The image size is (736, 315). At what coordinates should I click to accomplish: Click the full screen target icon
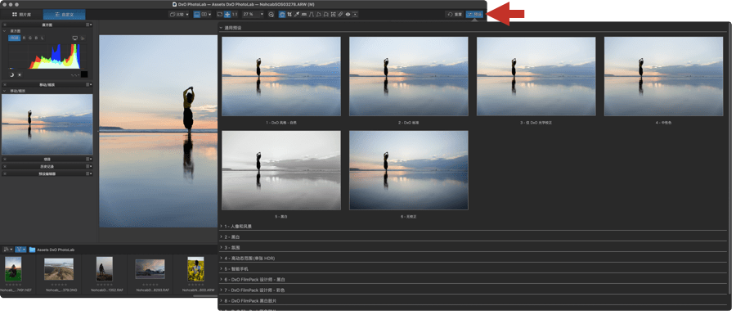pos(271,15)
